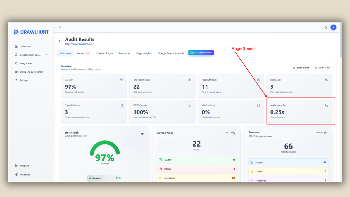
Task: Switch to dark mode with moon icon
Action: pos(326,27)
